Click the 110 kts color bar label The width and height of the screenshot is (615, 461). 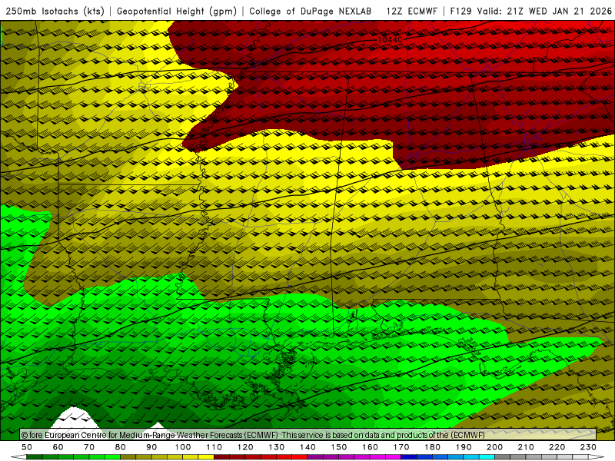point(214,447)
